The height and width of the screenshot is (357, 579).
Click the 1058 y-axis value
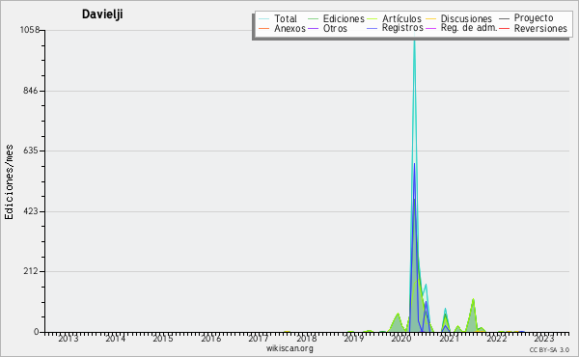(x=30, y=30)
